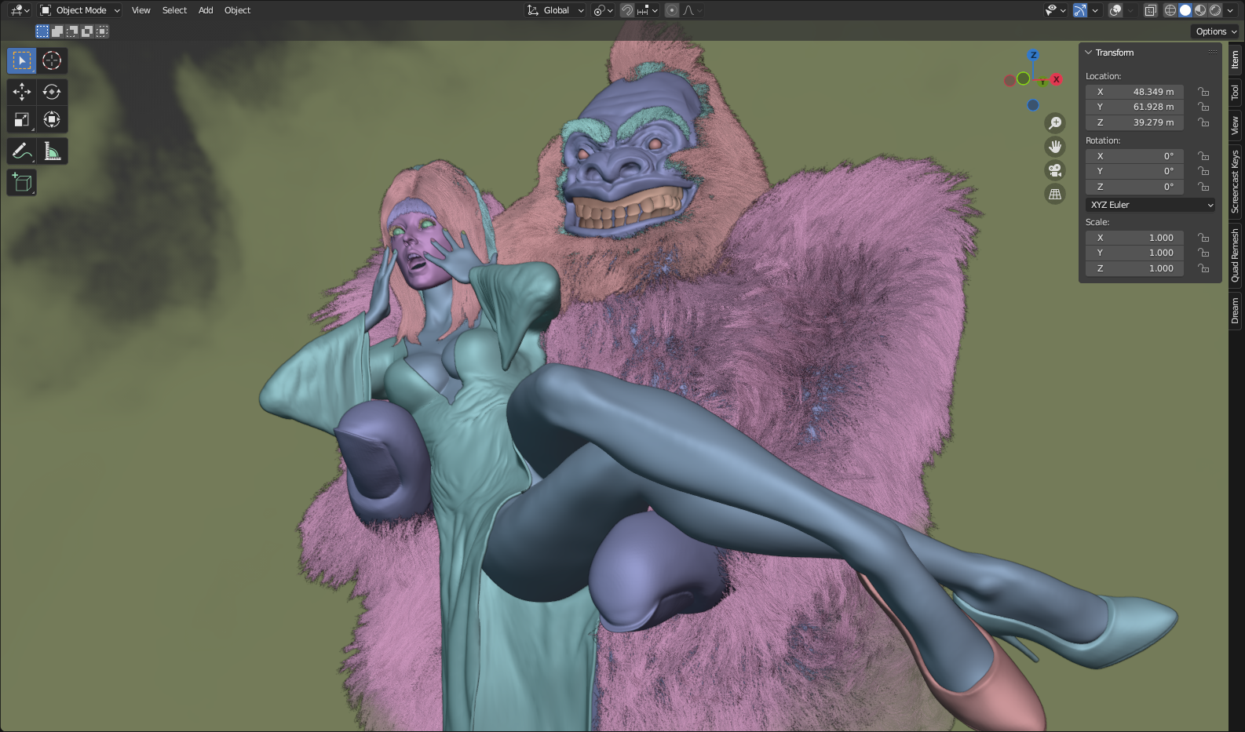Click the X axis on navigation gizmo

pos(1057,79)
